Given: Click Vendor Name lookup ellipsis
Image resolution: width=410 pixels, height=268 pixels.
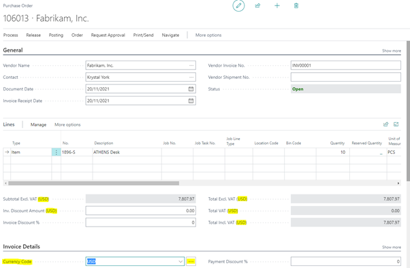Looking at the screenshot, I should pos(191,65).
